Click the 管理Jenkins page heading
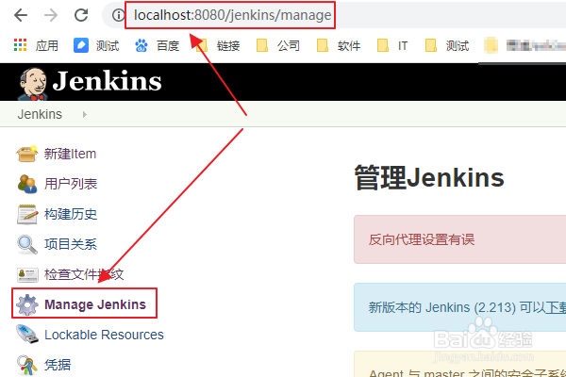Viewport: 566px width, 377px height. 429,177
